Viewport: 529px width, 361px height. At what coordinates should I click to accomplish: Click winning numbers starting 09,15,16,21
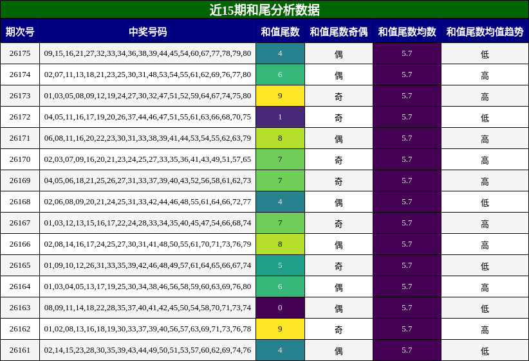pos(148,53)
